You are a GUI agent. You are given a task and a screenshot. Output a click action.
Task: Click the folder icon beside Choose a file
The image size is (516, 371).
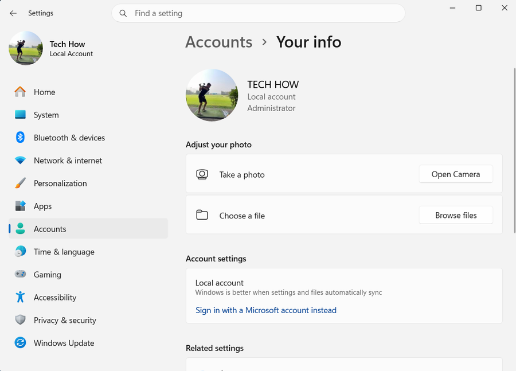click(x=202, y=215)
